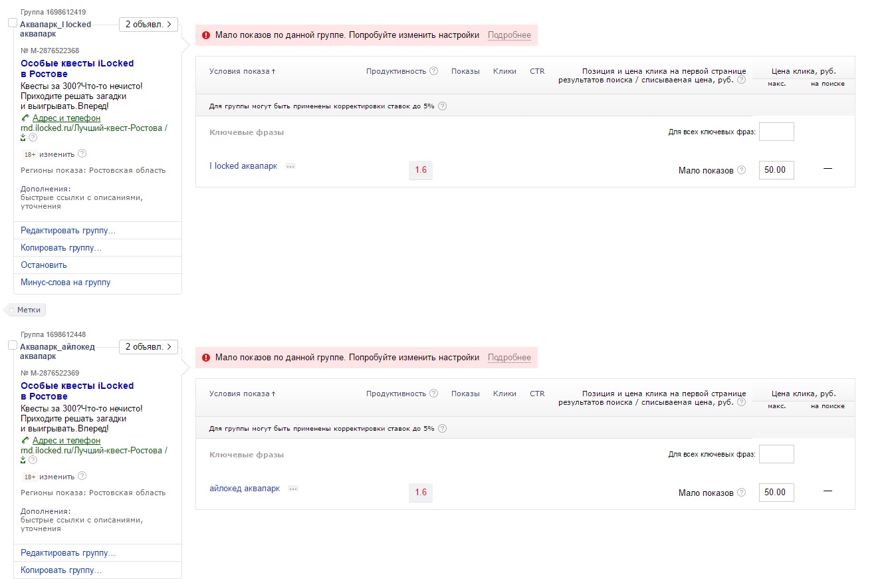Focus 'Для всех ключевых фраз' bid field in second group

[x=776, y=454]
